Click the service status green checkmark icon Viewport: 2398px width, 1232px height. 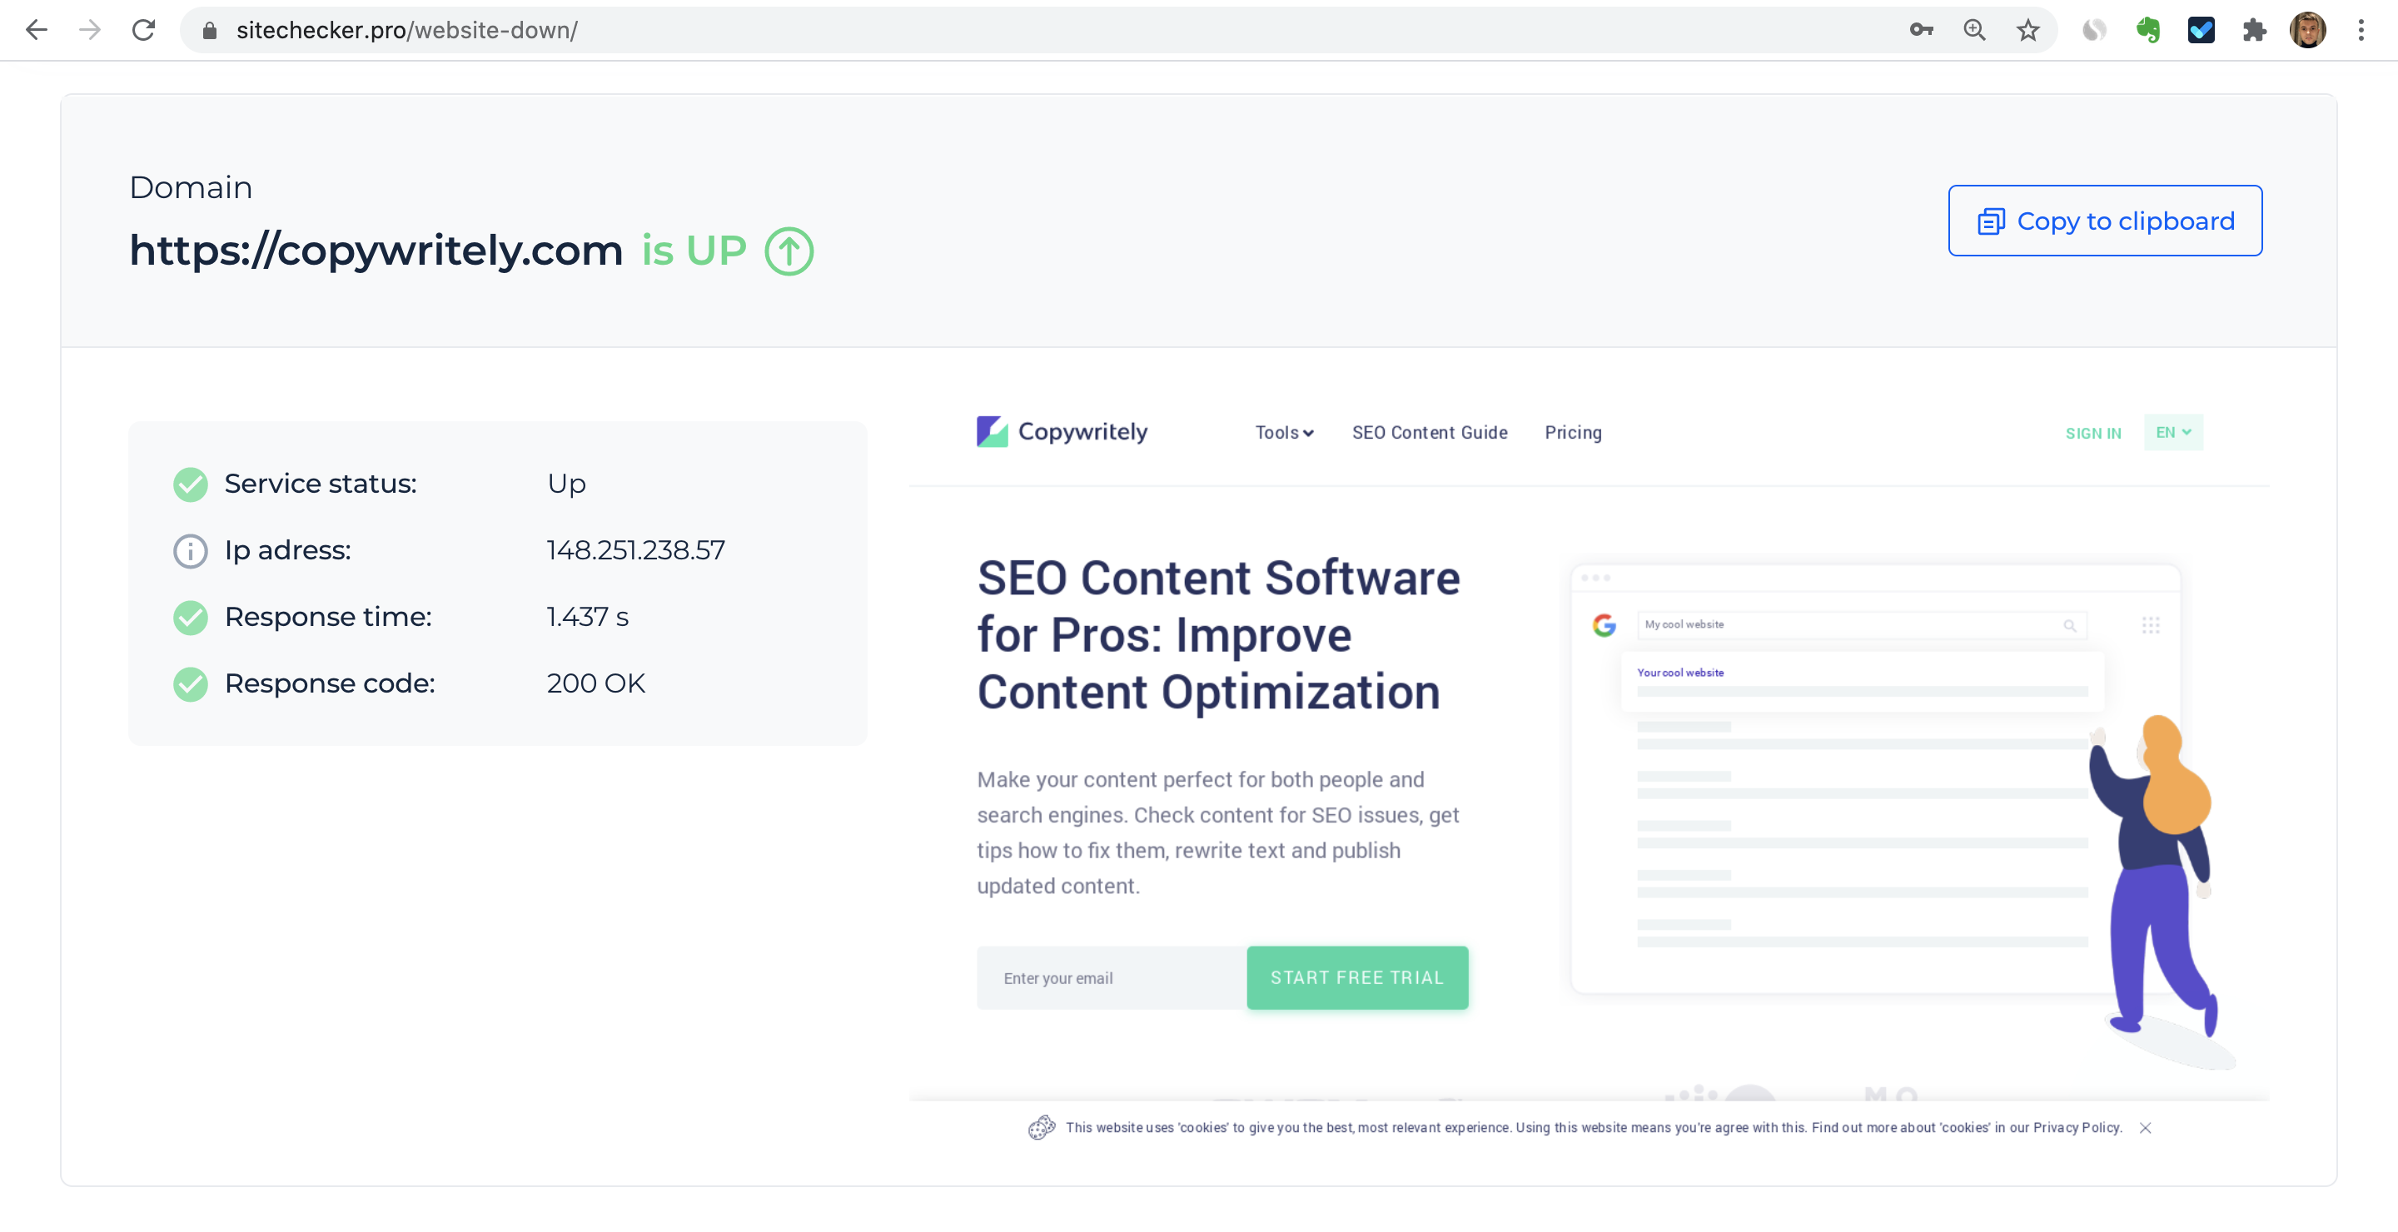pos(190,484)
